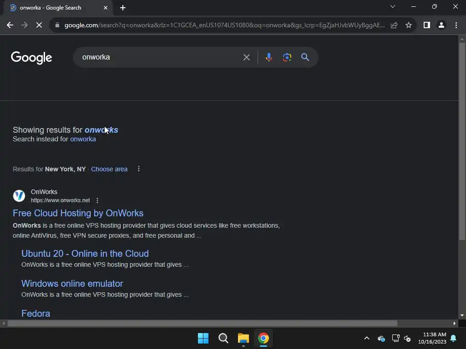
Task: Click the OnWorks site favicon
Action: (x=19, y=196)
